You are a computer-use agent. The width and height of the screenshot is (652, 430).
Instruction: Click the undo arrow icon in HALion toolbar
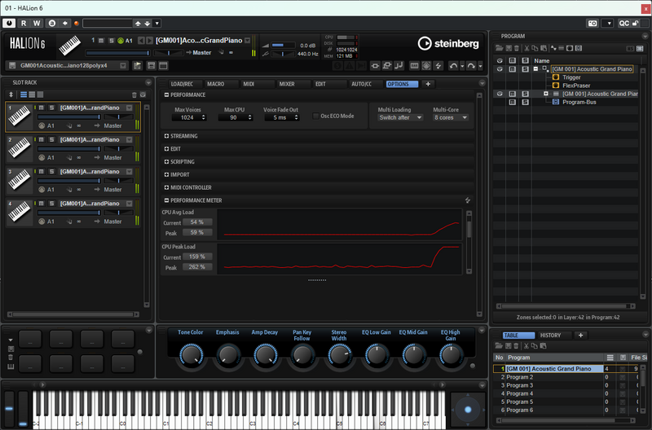click(x=453, y=66)
